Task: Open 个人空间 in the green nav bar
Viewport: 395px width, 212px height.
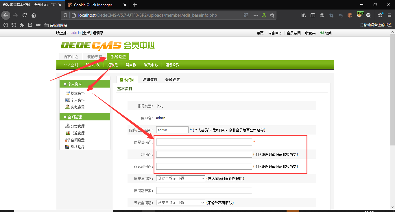Action: [71, 65]
